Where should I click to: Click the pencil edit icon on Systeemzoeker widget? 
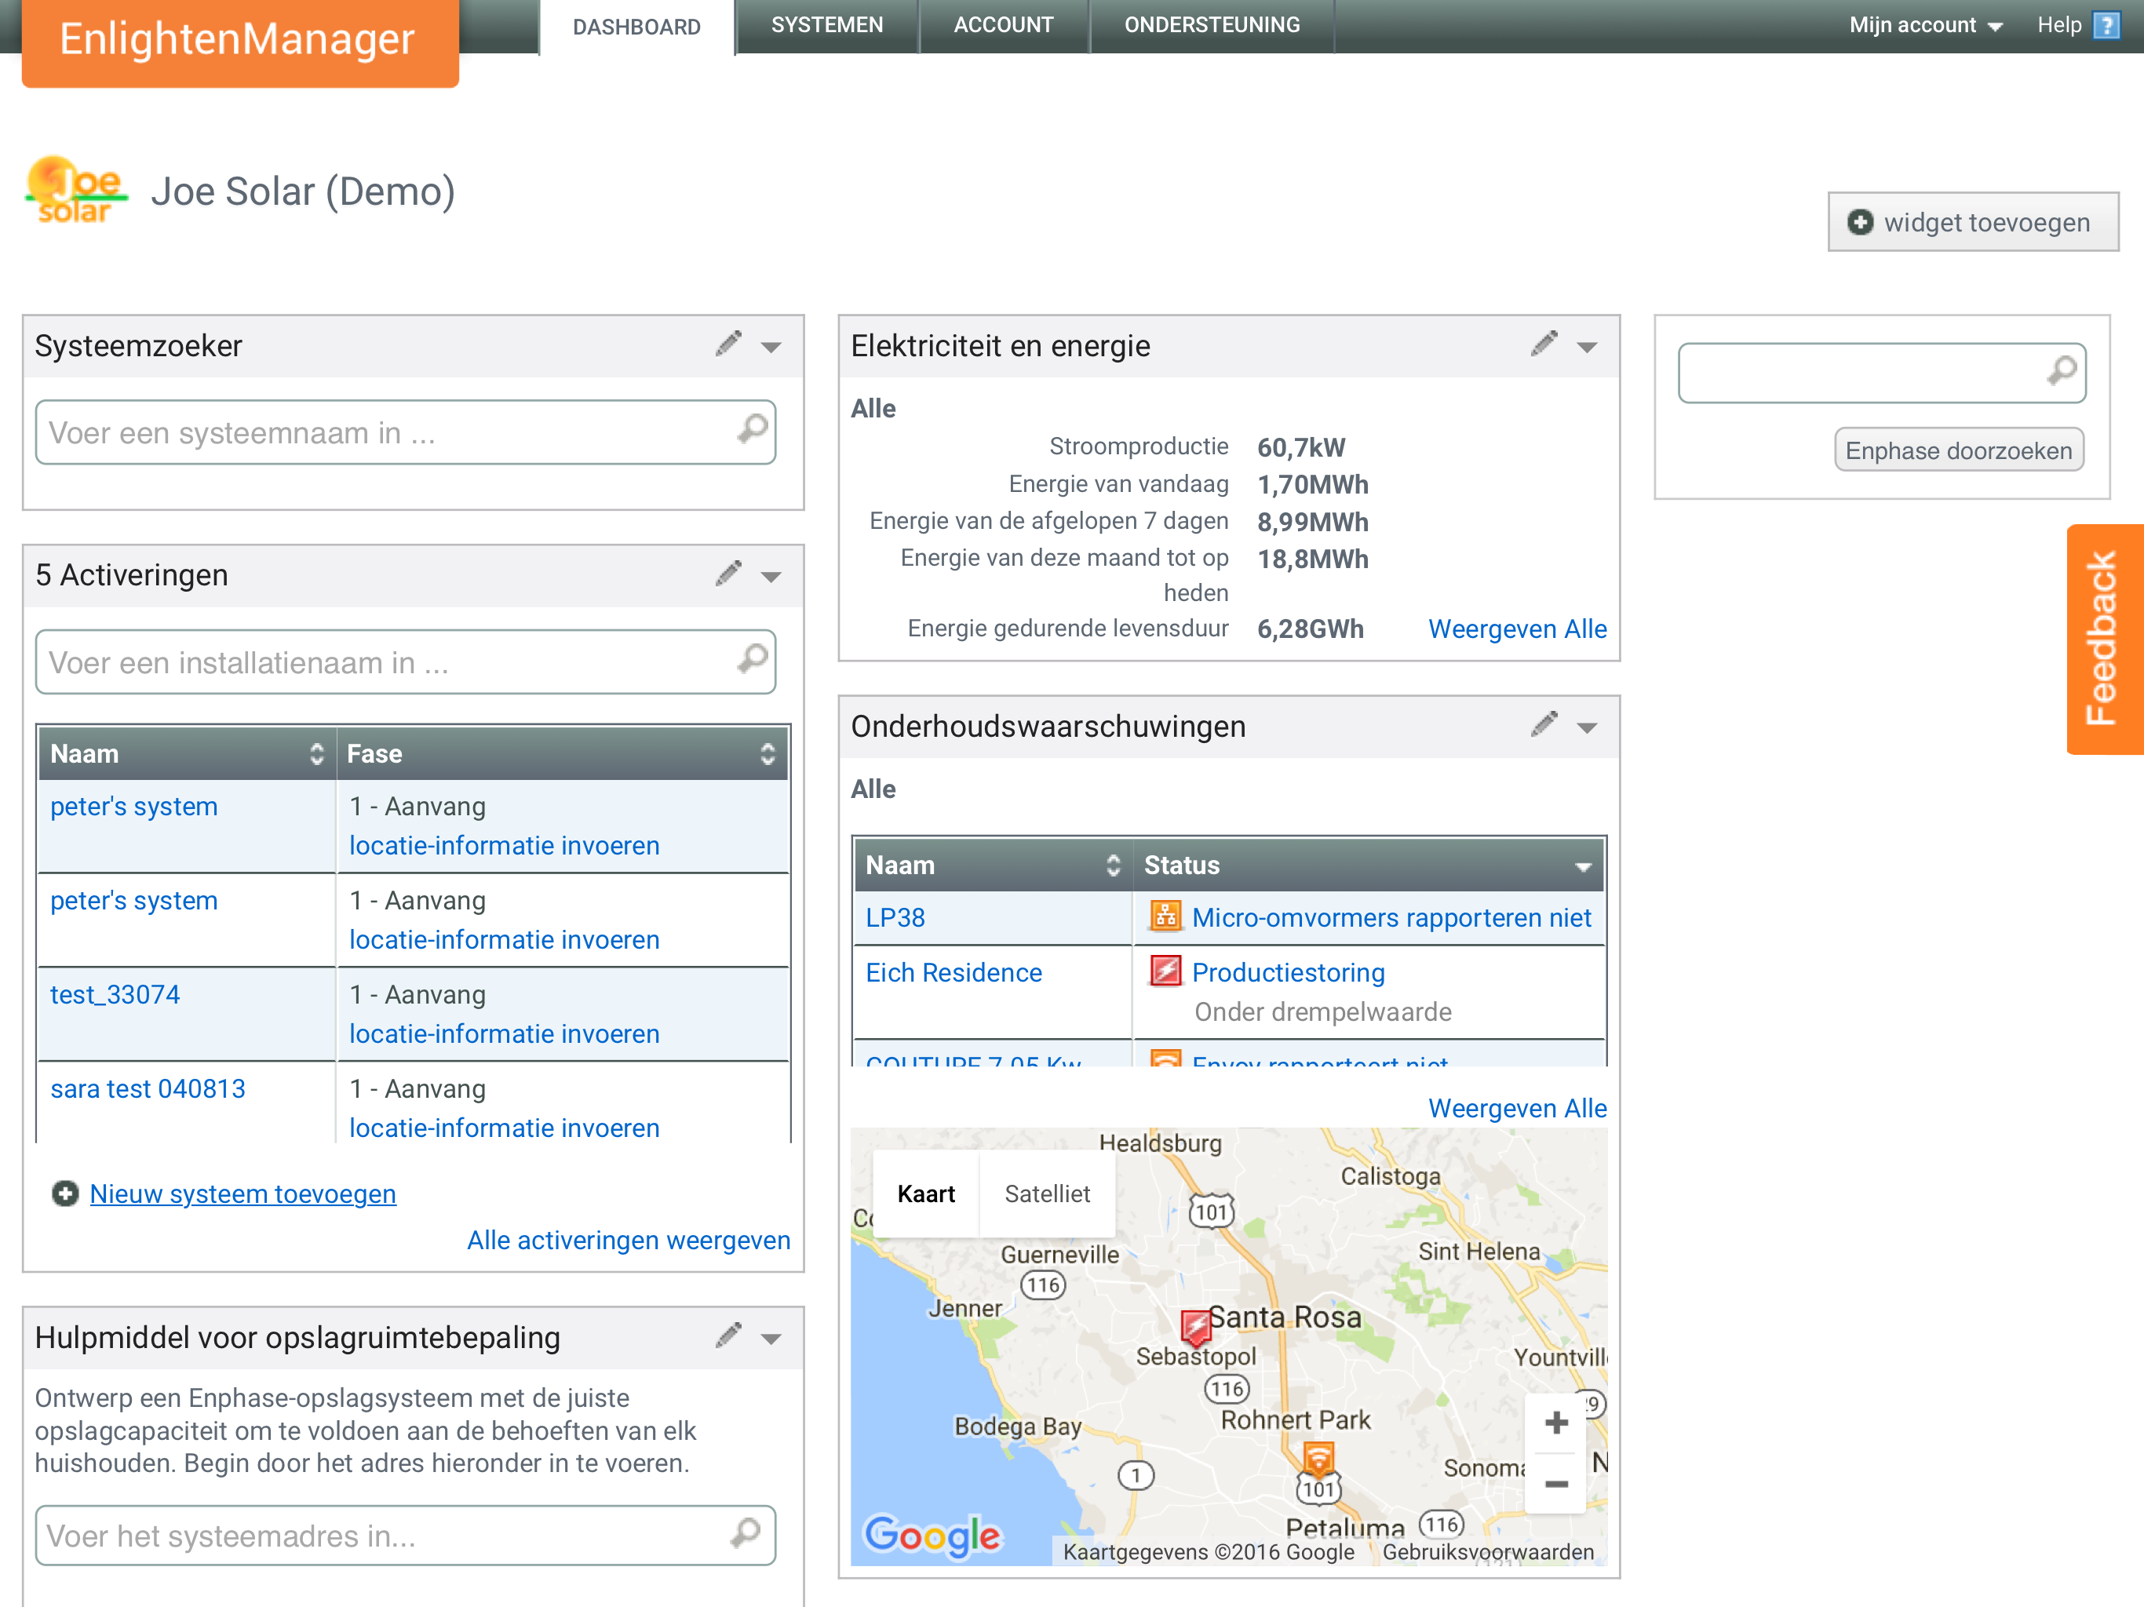click(729, 344)
